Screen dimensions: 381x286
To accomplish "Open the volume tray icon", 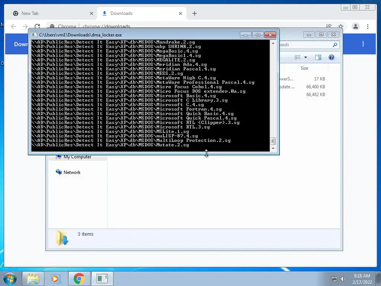I will 343,279.
